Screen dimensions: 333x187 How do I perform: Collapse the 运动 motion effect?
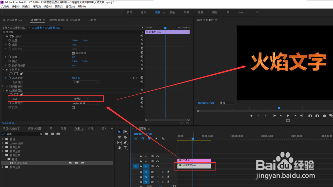3,36
